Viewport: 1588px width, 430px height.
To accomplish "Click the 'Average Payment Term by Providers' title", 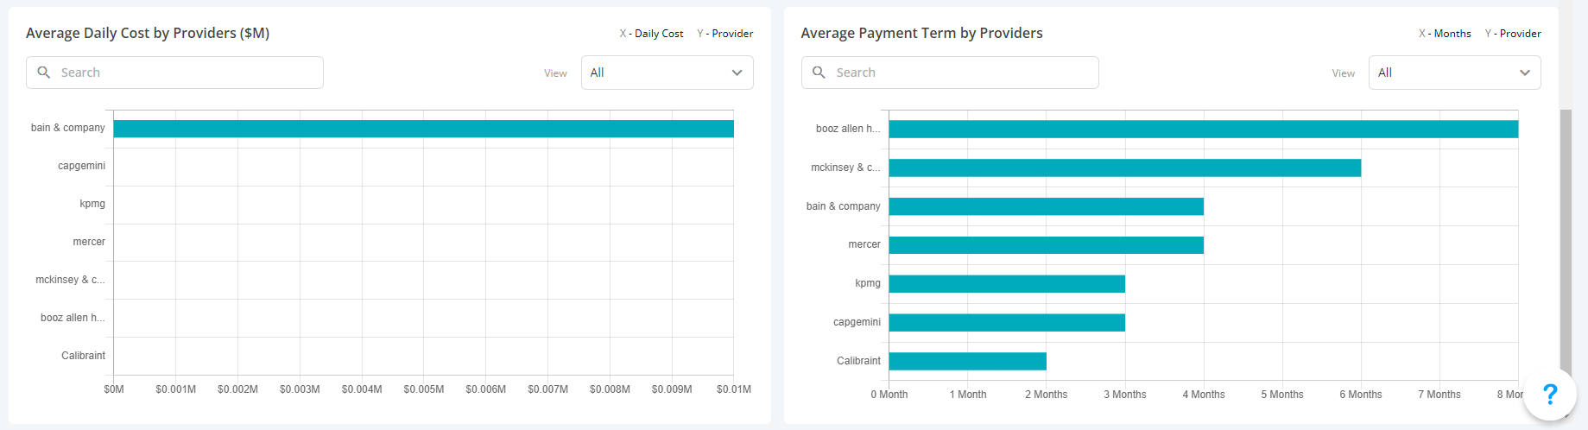I will [x=921, y=33].
